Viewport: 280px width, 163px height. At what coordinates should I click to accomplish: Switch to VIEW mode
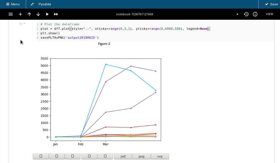click(269, 14)
